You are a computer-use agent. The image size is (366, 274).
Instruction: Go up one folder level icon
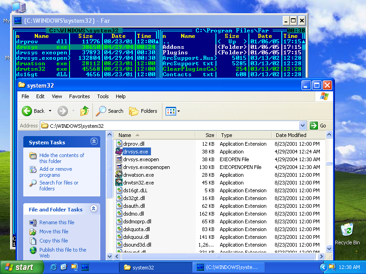(85, 111)
